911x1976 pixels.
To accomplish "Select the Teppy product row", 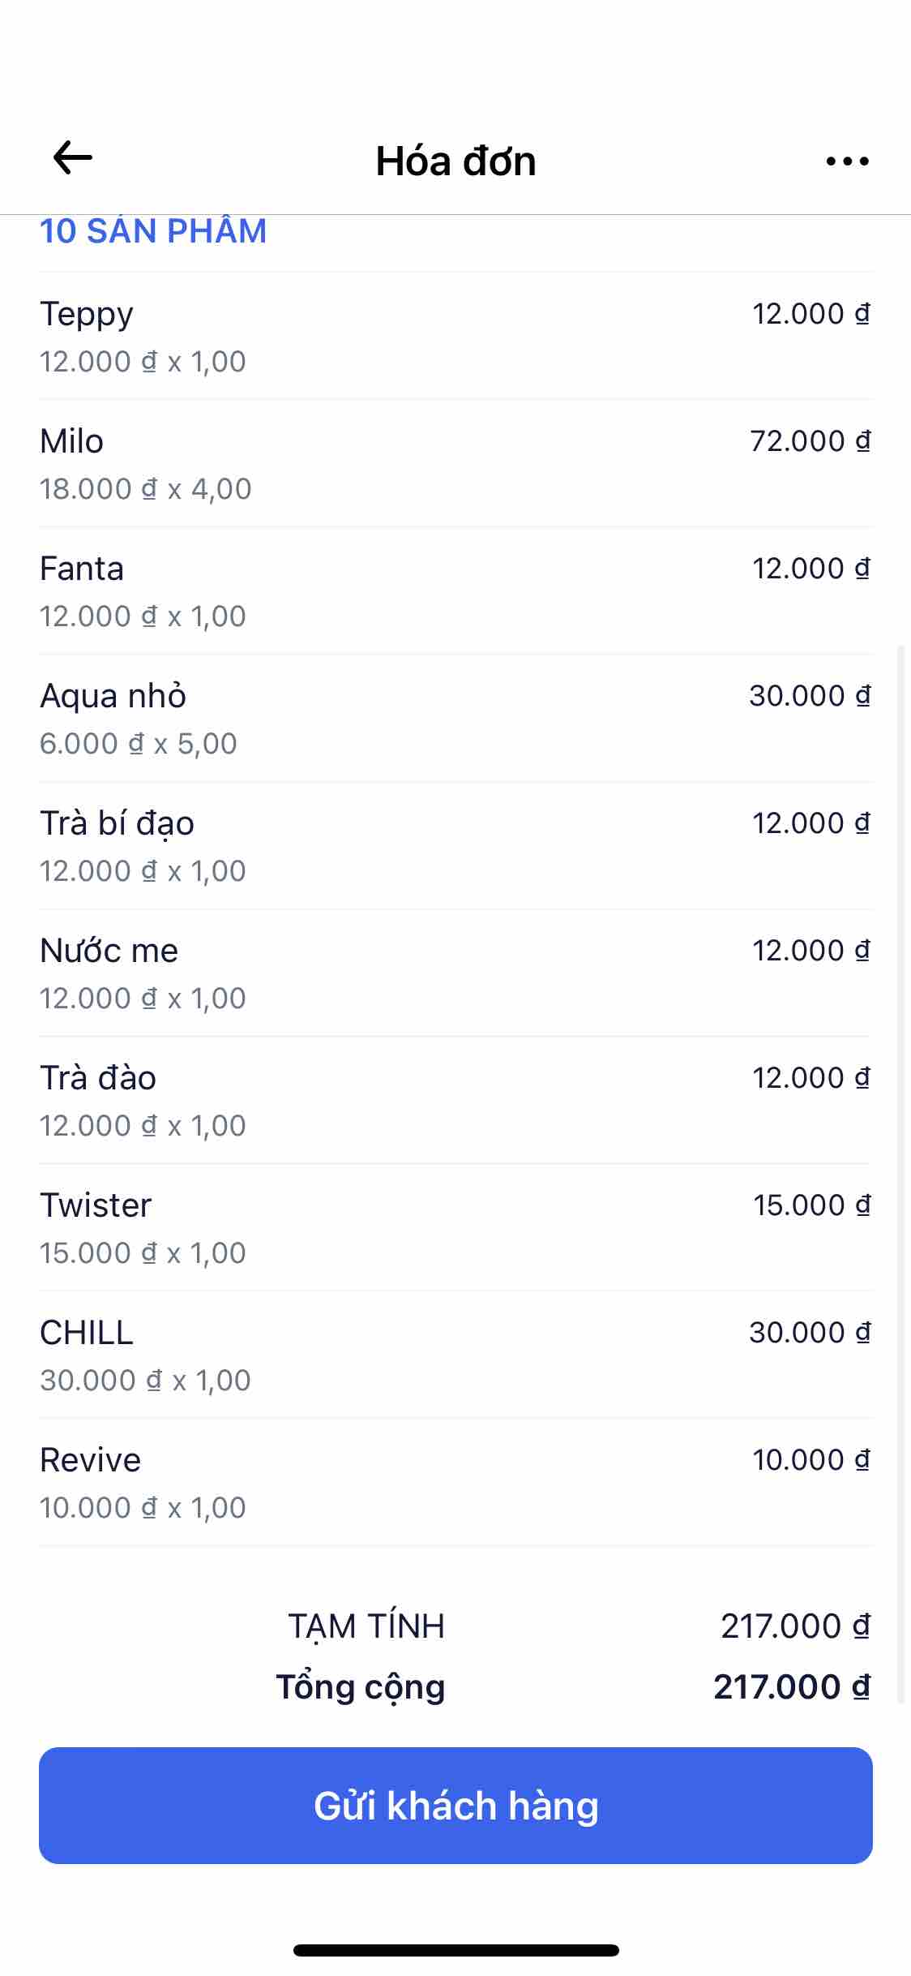I will tap(454, 336).
